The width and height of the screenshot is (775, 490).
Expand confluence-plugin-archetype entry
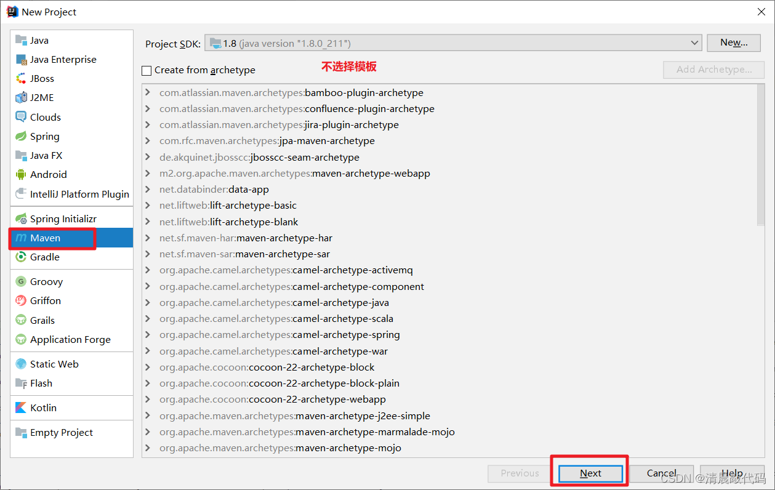pyautogui.click(x=148, y=109)
